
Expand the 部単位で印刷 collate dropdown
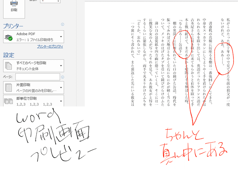pos(34,101)
